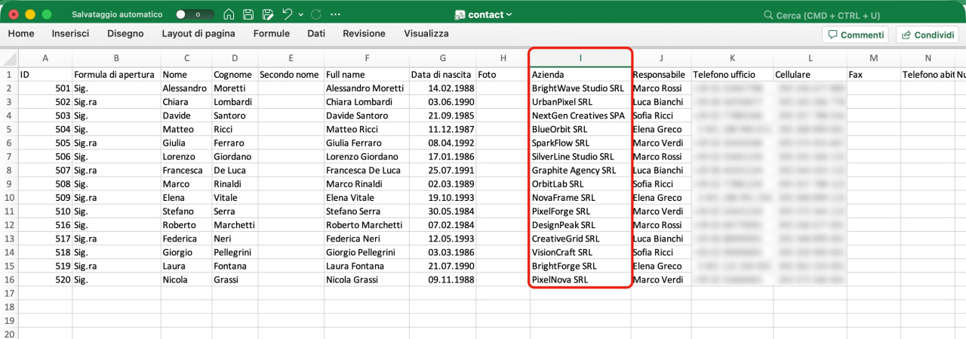Expand the Undo history dropdown arrow
This screenshot has width=966, height=339.
(x=301, y=14)
